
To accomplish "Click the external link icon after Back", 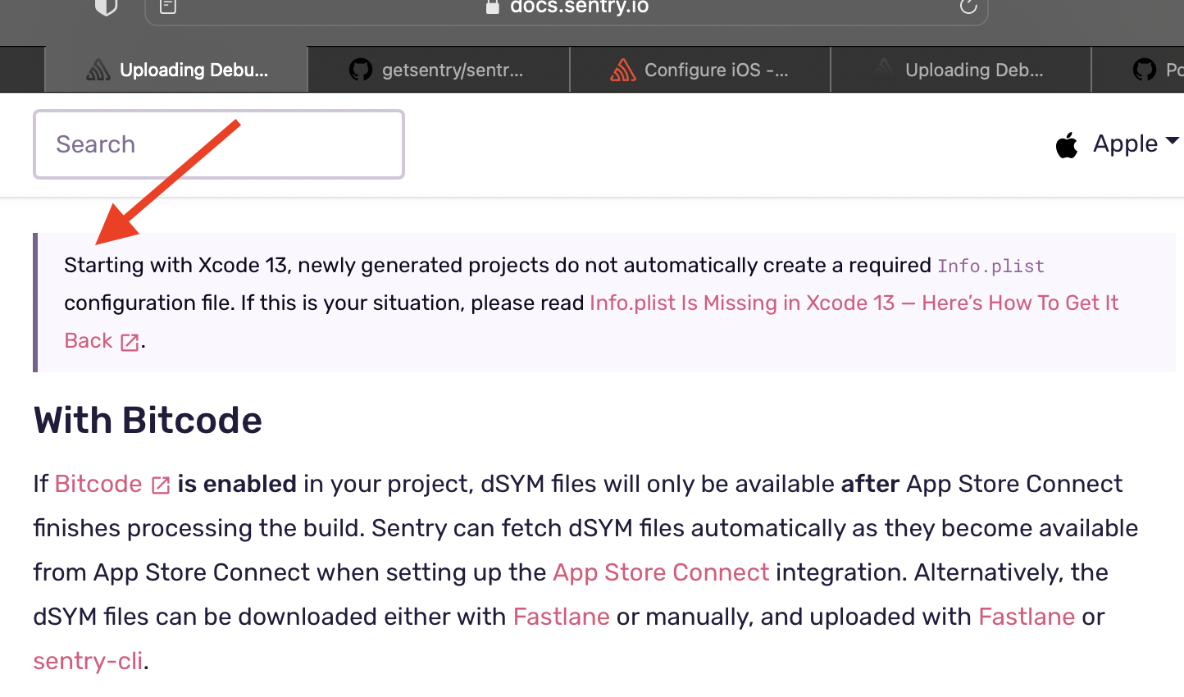I will [130, 342].
